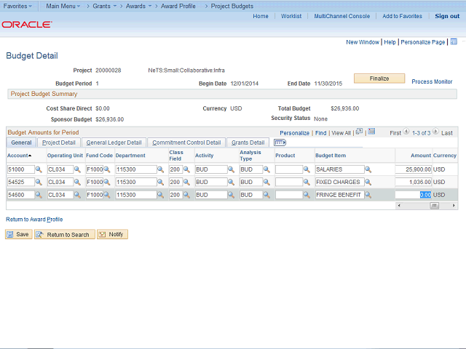
Task: Open the Commitment Control Detail tab
Action: click(x=186, y=143)
